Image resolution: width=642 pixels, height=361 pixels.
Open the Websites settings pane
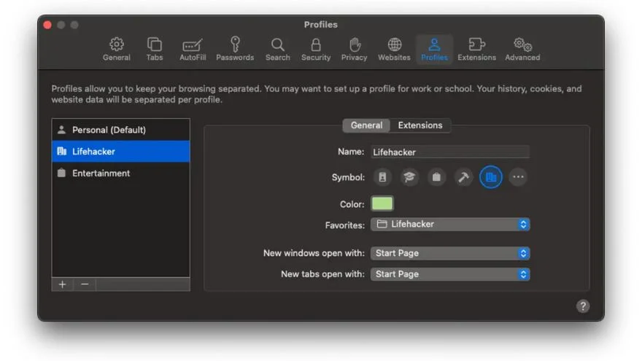tap(394, 49)
